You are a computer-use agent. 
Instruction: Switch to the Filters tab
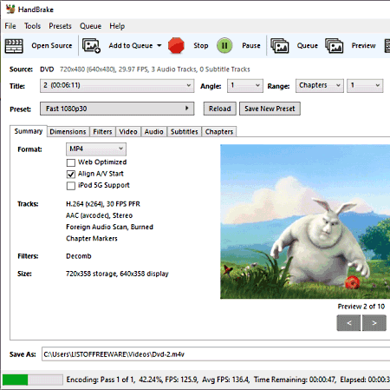[x=102, y=132]
